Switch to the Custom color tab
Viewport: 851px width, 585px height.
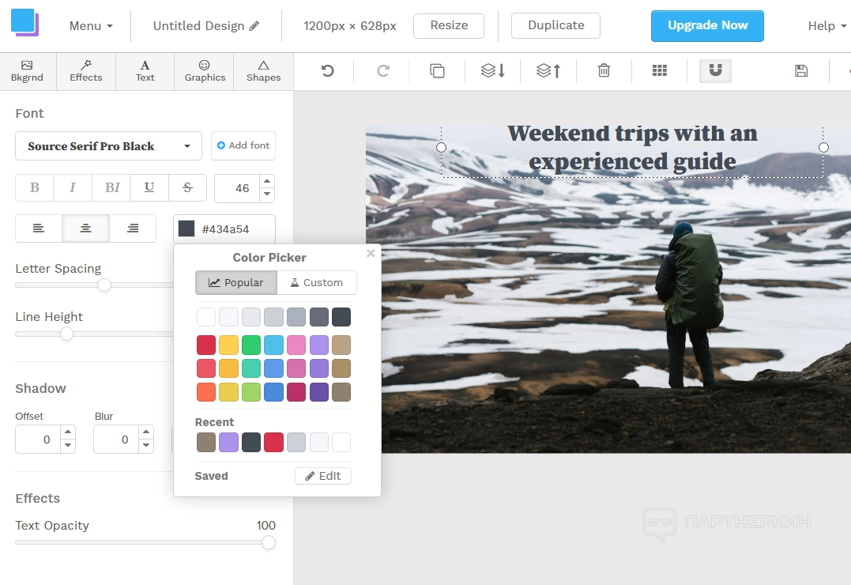[316, 283]
